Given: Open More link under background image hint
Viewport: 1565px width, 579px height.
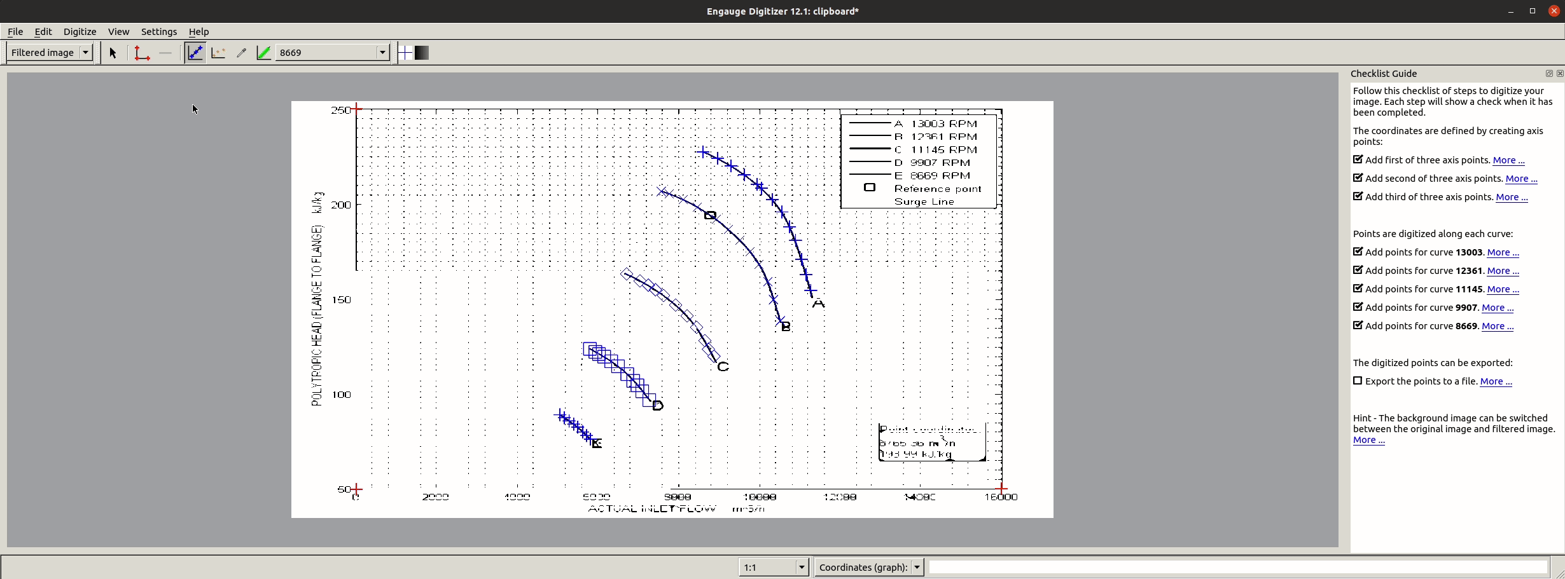Looking at the screenshot, I should 1369,440.
